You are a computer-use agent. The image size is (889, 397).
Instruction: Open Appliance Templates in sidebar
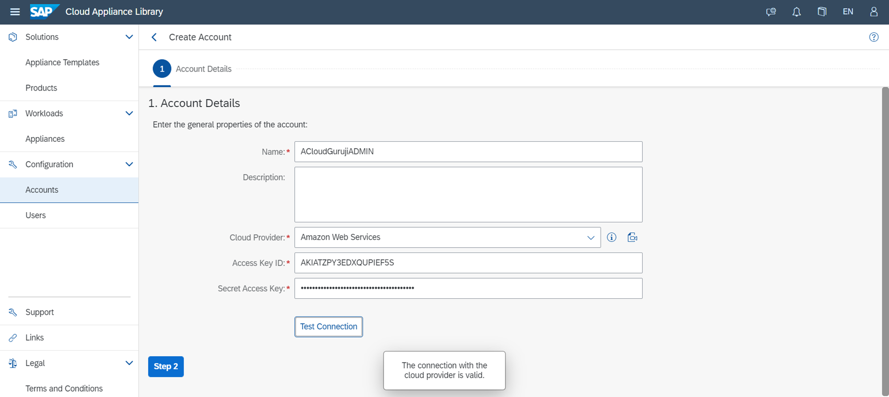(62, 63)
